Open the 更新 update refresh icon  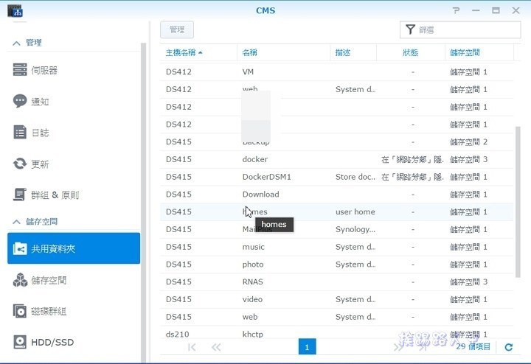click(20, 164)
